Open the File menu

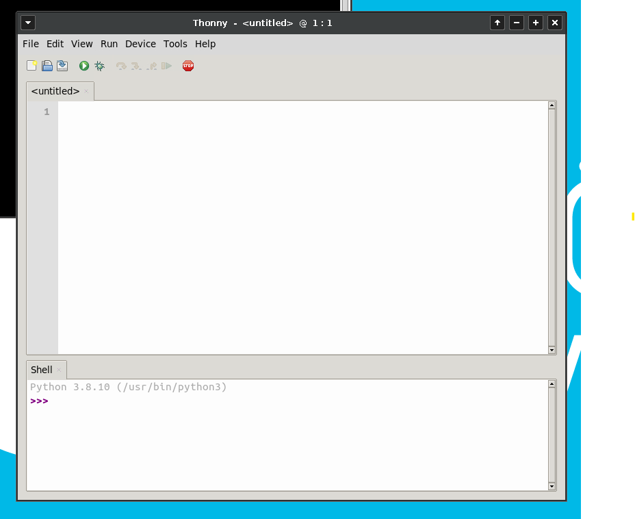[x=31, y=44]
